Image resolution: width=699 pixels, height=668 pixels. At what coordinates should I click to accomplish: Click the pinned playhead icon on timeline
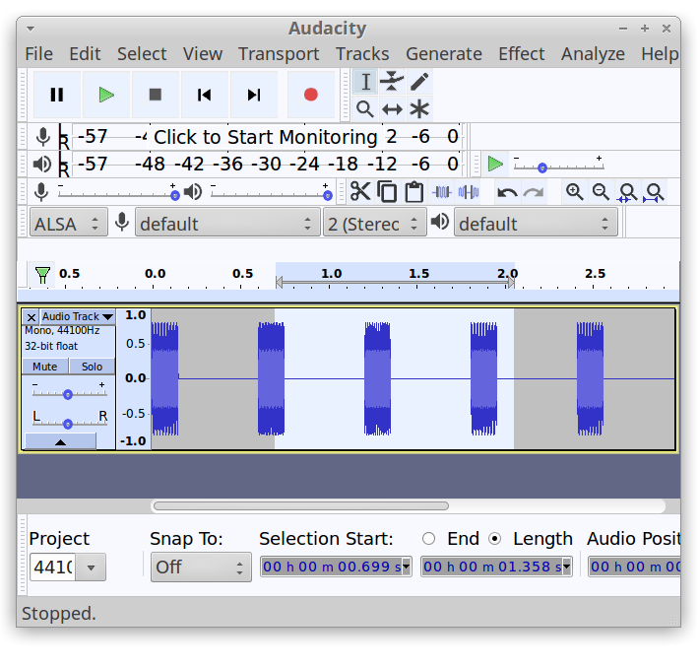42,275
